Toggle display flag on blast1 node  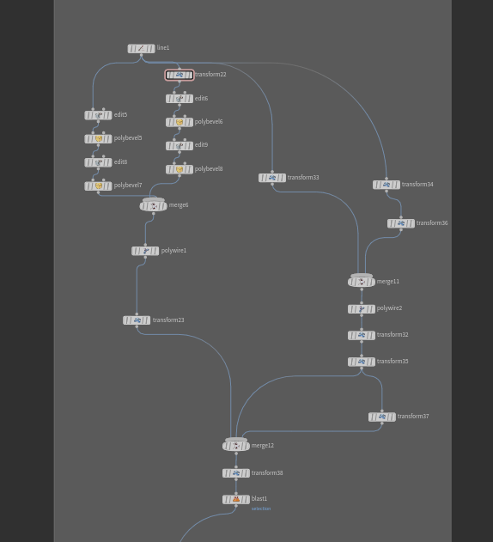click(247, 499)
